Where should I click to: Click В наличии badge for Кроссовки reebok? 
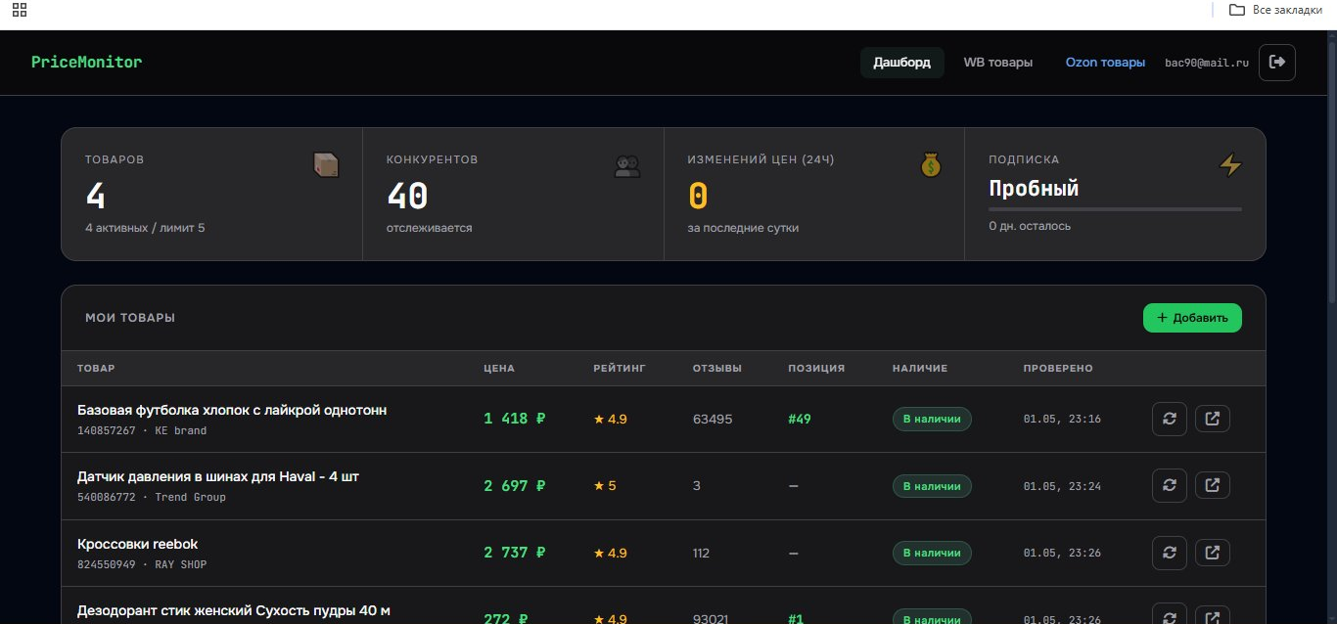pyautogui.click(x=932, y=553)
